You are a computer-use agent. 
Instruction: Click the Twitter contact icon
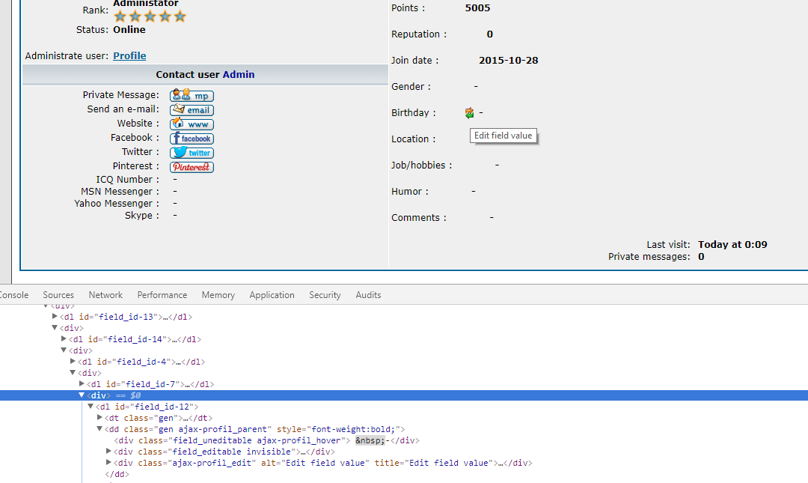(192, 153)
